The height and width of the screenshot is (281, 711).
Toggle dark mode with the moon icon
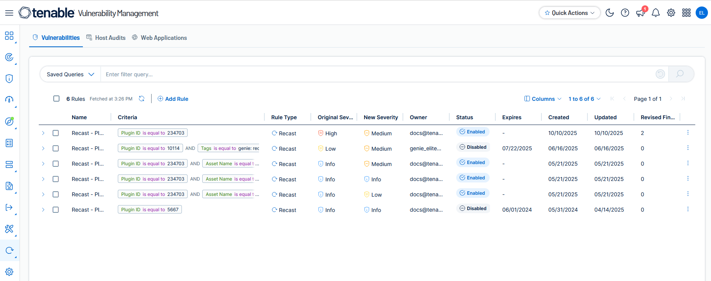click(609, 13)
